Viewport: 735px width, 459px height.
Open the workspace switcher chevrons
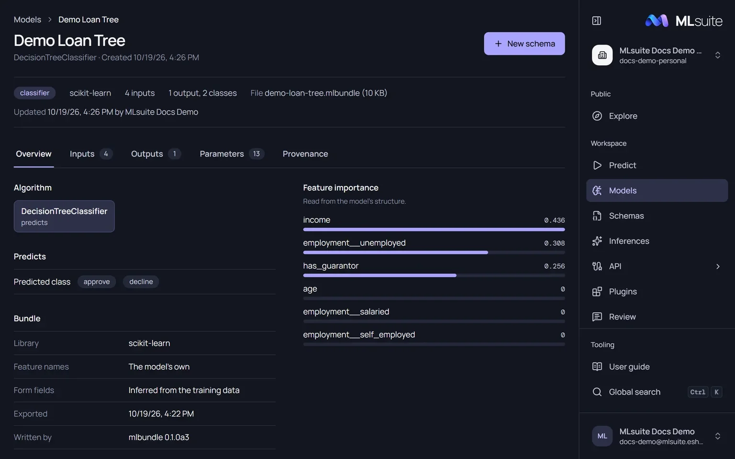(718, 55)
